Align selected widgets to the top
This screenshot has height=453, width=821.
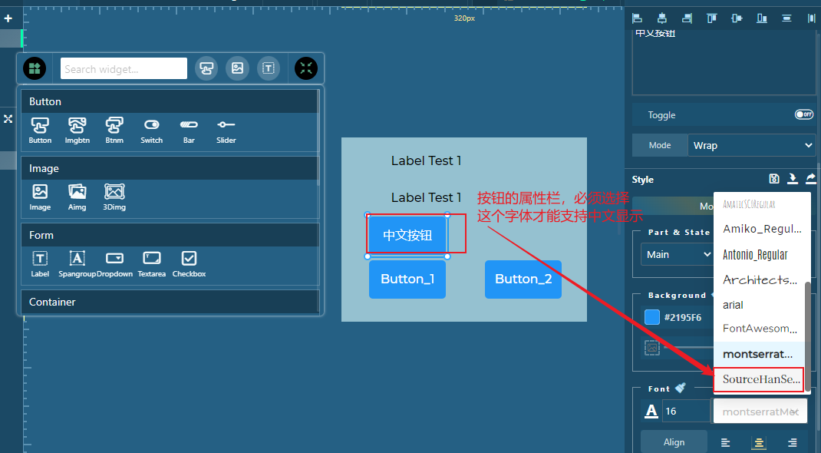tap(711, 18)
